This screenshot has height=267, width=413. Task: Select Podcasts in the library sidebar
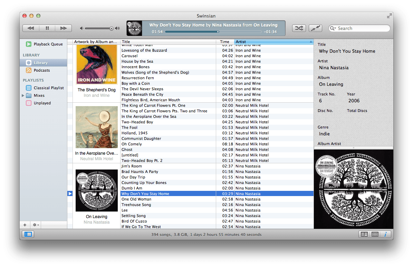pos(42,70)
